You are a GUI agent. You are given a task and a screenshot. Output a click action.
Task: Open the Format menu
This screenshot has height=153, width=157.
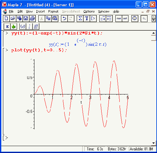[53, 12]
